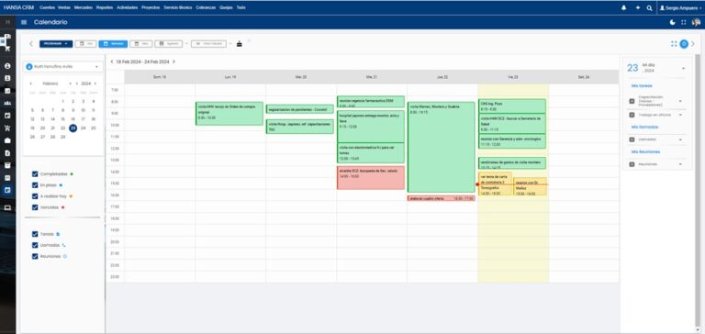This screenshot has height=334, width=705.
Task: Open the briefcase icon in left sidebar
Action: 7,140
